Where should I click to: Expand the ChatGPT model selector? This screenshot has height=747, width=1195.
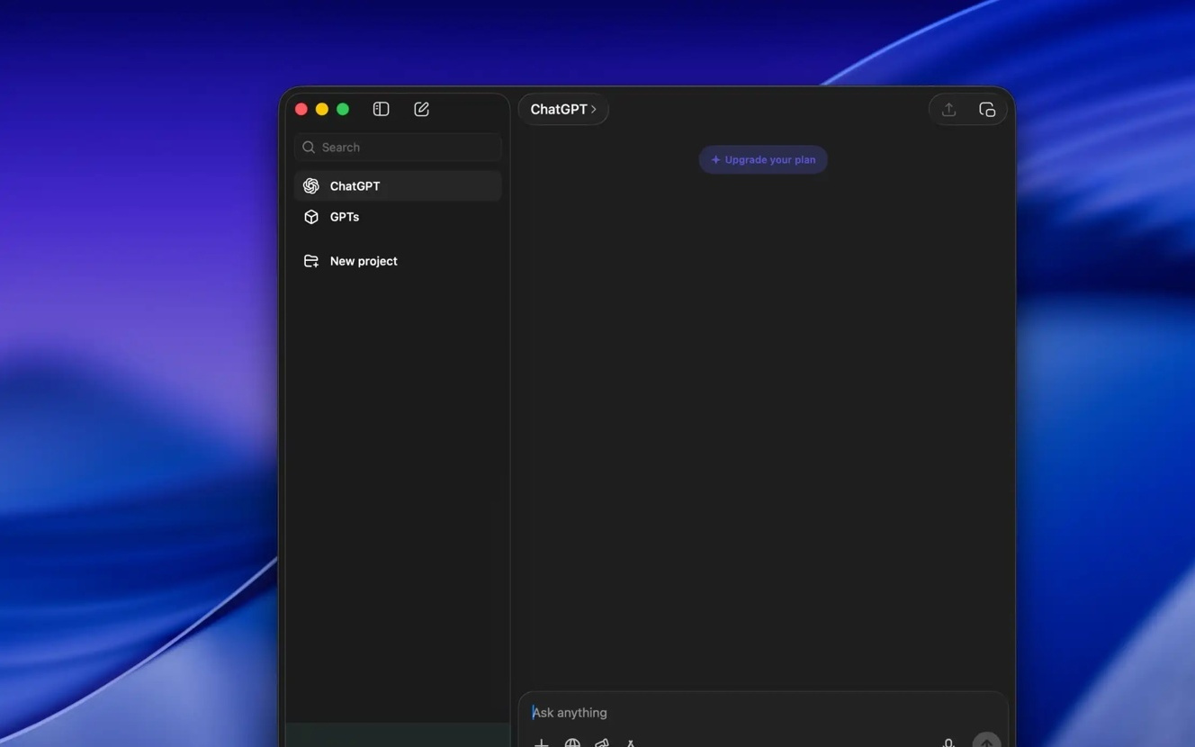pos(563,109)
